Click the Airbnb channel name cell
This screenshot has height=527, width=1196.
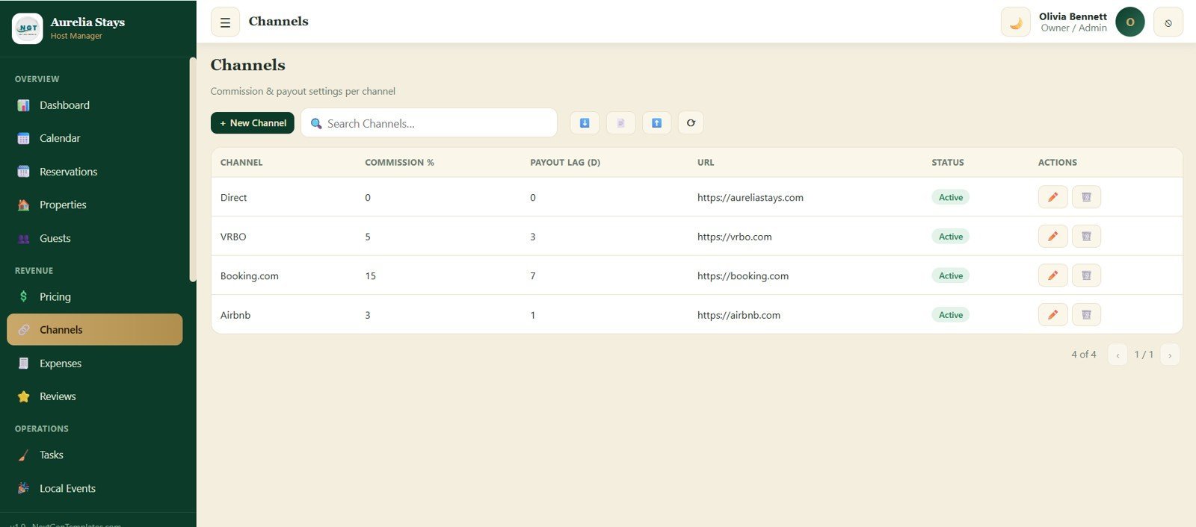pyautogui.click(x=235, y=315)
